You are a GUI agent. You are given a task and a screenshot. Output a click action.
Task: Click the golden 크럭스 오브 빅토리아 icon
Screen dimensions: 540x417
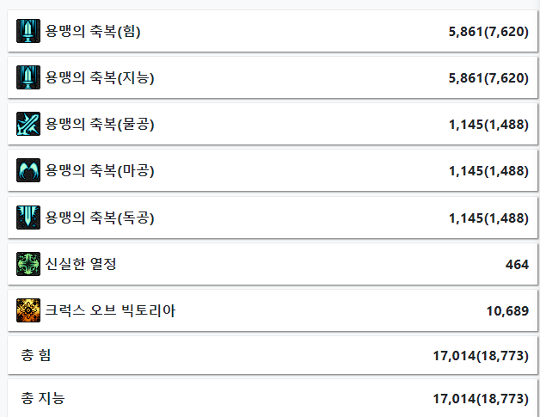point(28,310)
